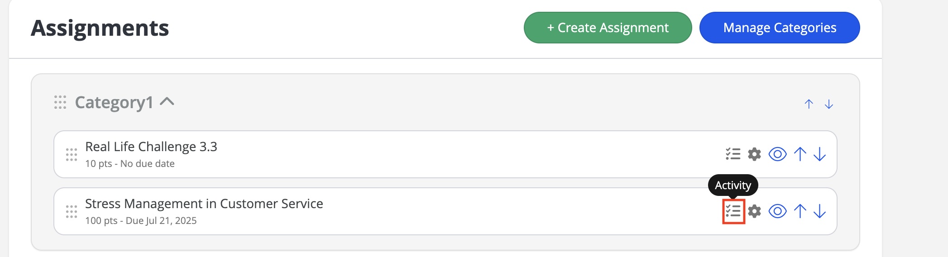
Task: Move Real Life Challenge 3.3 down
Action: point(820,154)
